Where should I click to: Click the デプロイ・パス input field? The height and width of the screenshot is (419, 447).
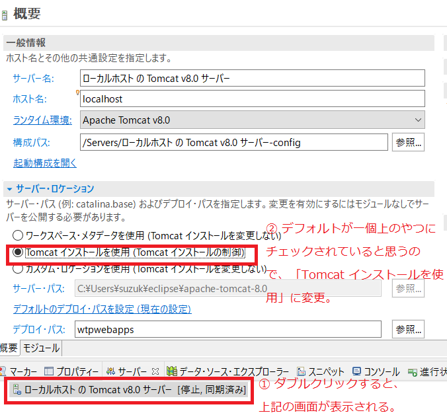[x=227, y=329]
